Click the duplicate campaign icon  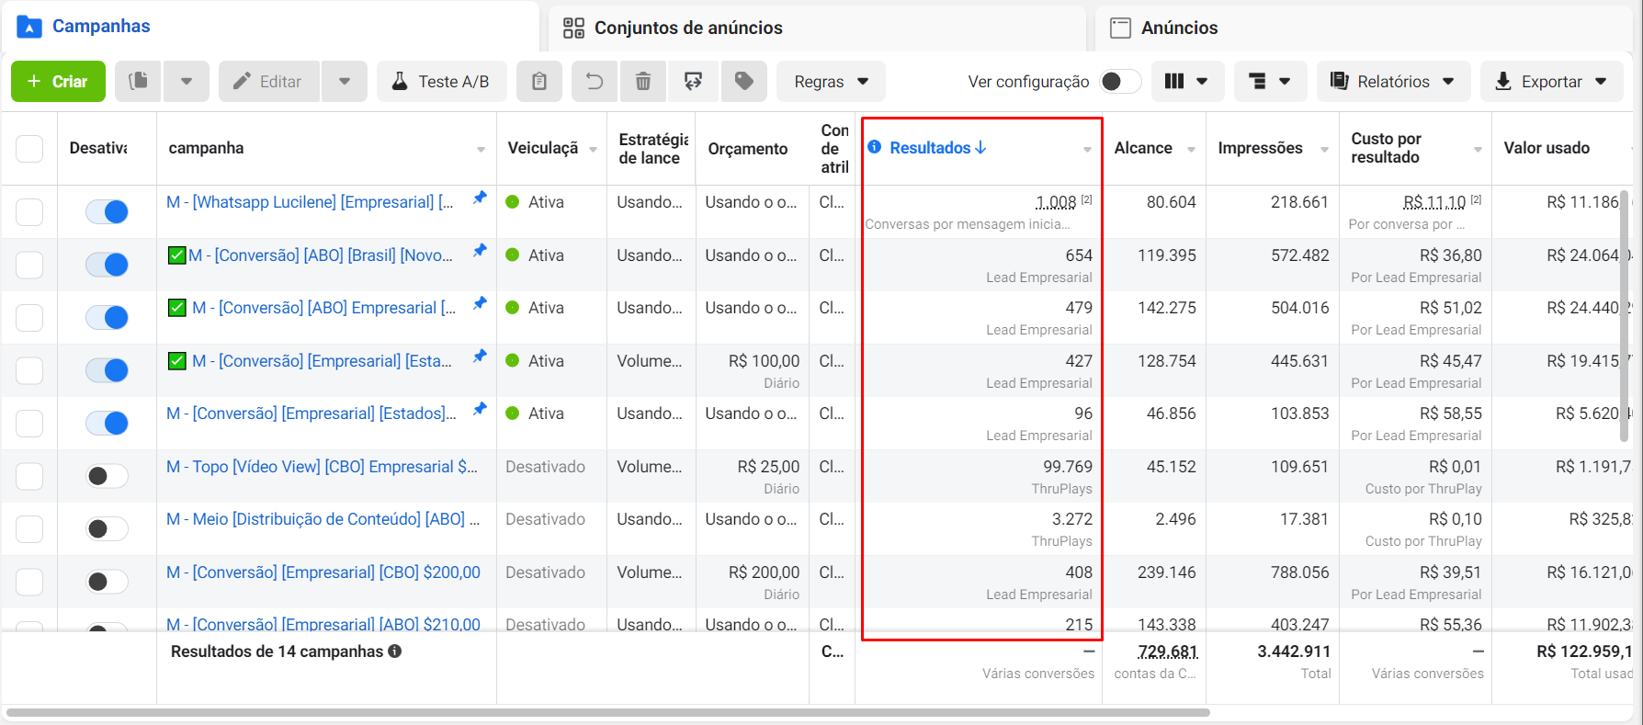(x=138, y=81)
